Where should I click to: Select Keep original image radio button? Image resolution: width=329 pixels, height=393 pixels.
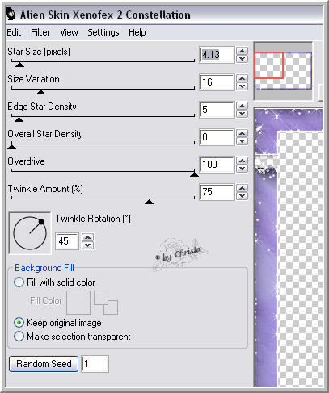[x=19, y=323]
